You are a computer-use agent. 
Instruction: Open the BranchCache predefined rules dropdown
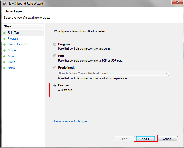[x=167, y=73]
